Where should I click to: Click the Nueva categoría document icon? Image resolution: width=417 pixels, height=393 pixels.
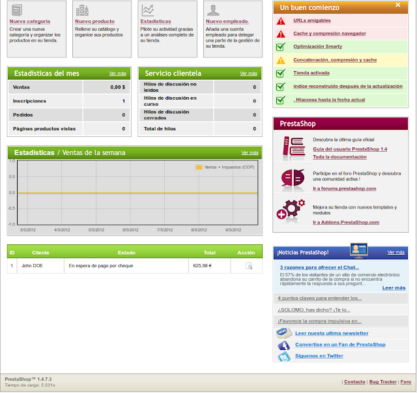tap(17, 10)
